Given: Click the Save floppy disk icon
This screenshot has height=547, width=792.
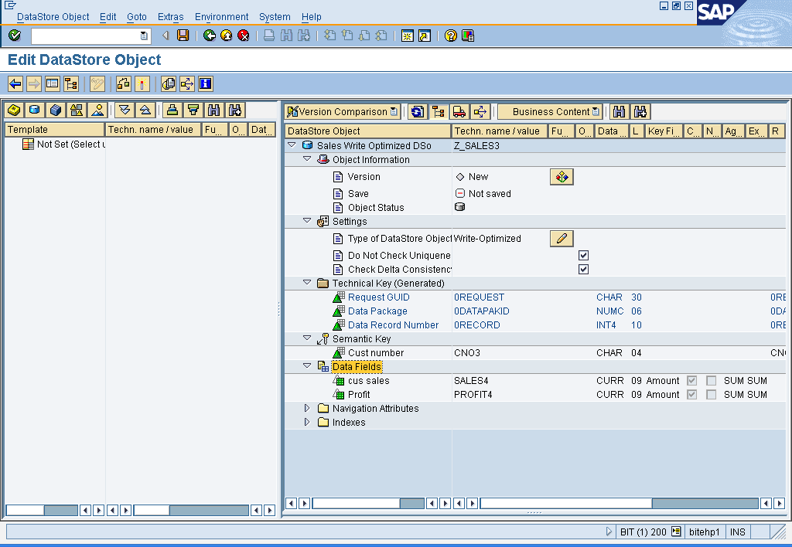Looking at the screenshot, I should 183,36.
